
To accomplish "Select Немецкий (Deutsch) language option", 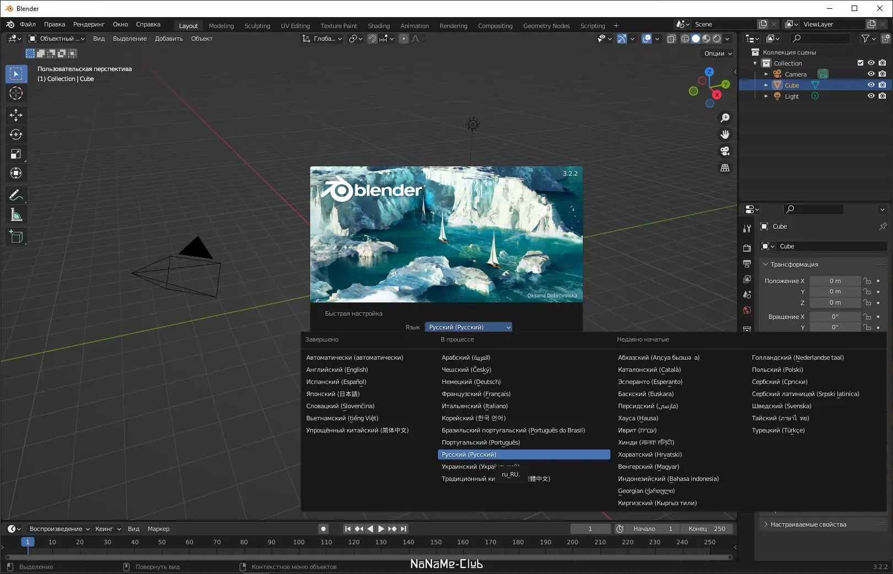I will point(471,382).
